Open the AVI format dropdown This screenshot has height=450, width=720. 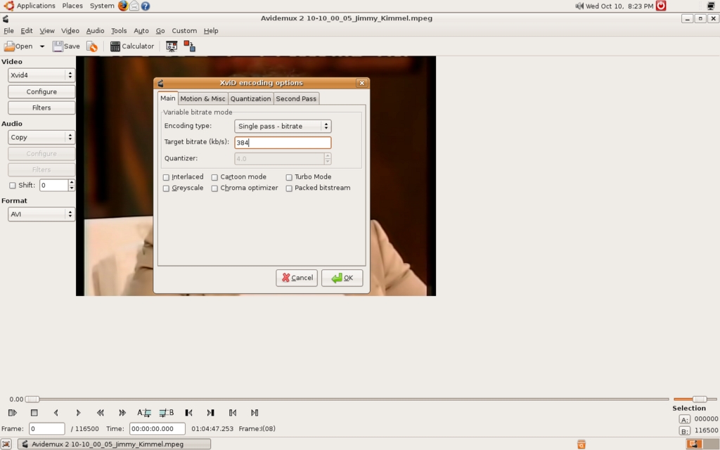(41, 214)
